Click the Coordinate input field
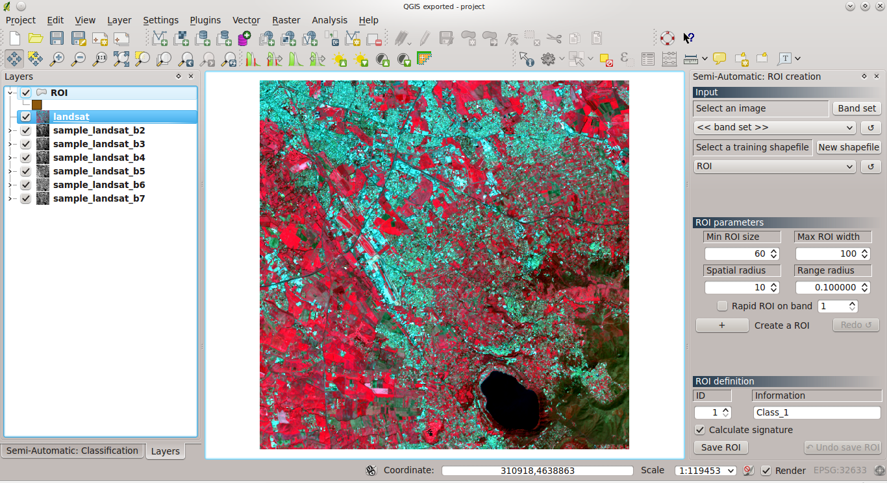The width and height of the screenshot is (887, 483). [x=537, y=471]
